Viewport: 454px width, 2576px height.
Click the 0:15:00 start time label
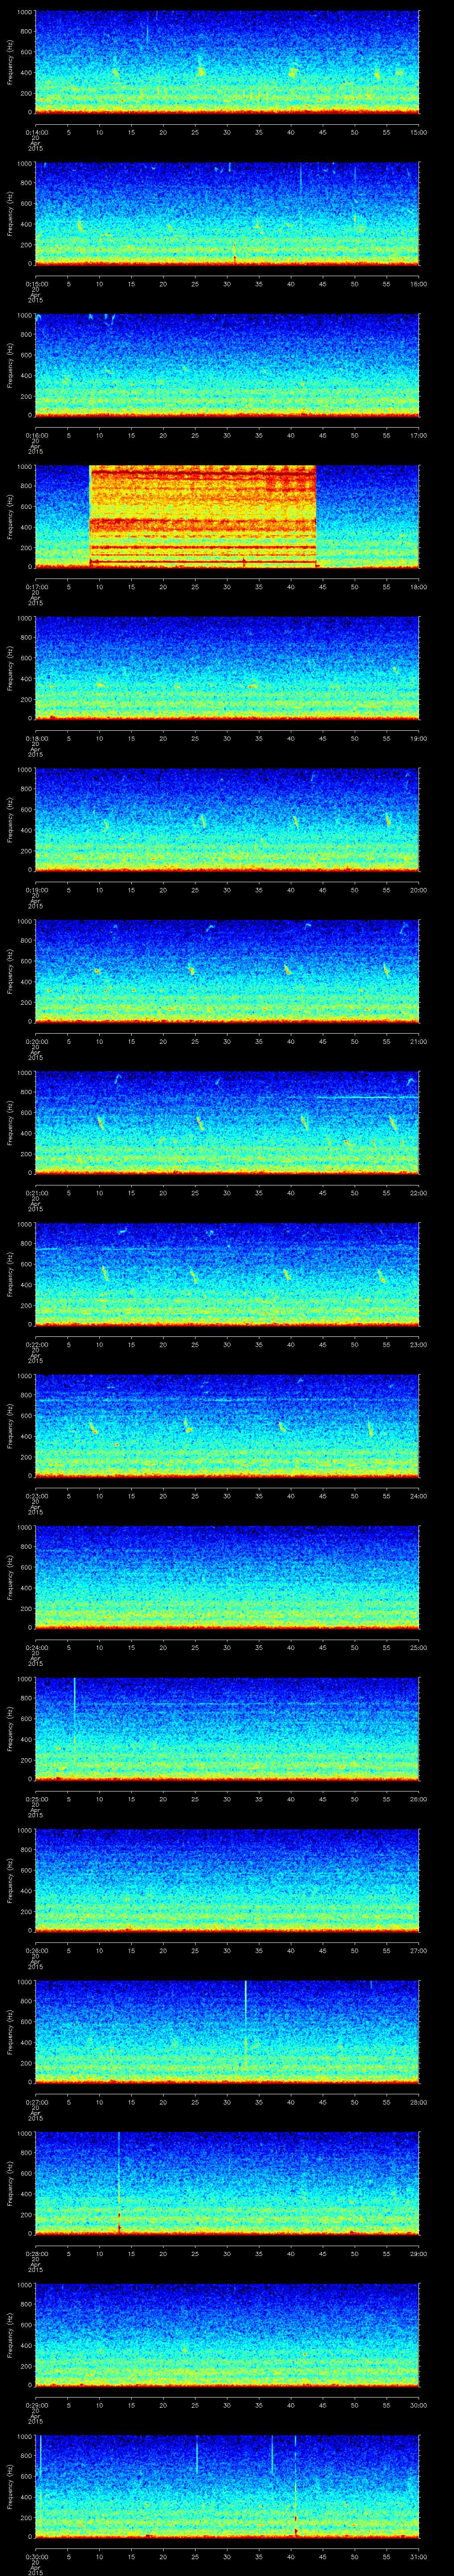coord(36,284)
